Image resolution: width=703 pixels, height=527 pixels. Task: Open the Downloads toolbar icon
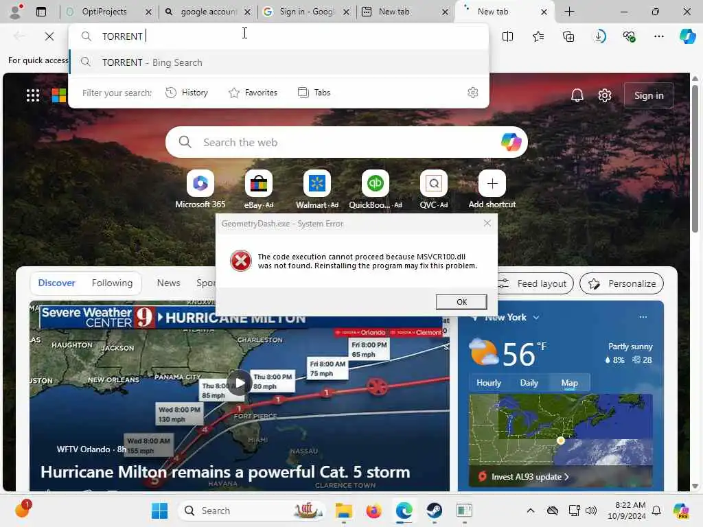point(599,36)
